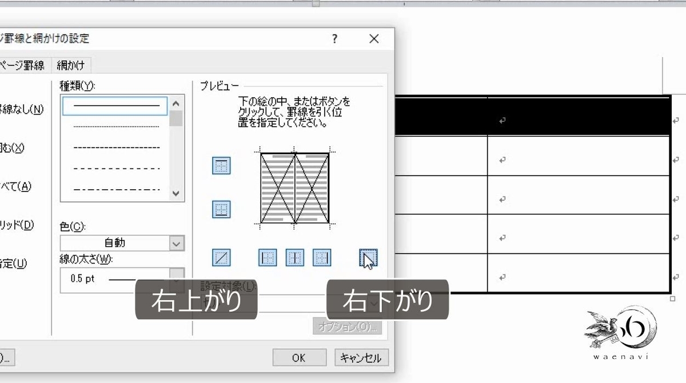Apply the top border in the preview
686x383 pixels.
(x=221, y=165)
